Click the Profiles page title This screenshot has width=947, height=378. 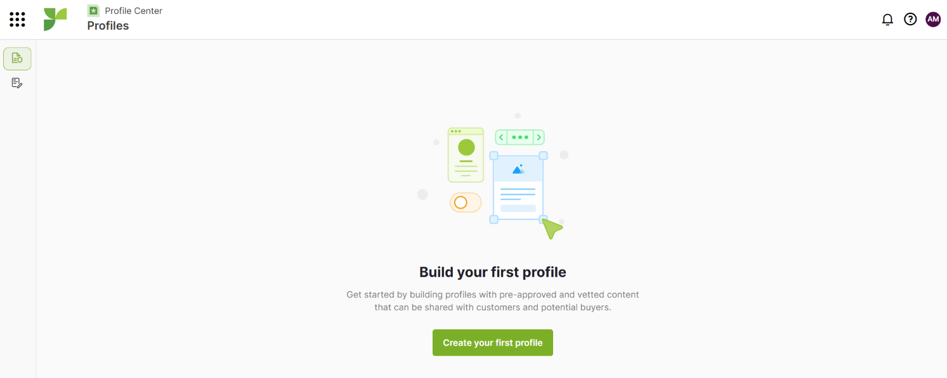click(108, 26)
